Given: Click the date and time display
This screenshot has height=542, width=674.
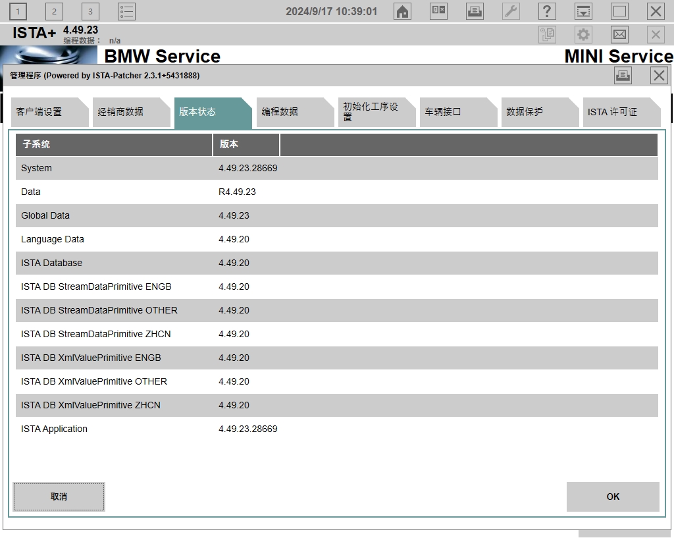Looking at the screenshot, I should [332, 12].
